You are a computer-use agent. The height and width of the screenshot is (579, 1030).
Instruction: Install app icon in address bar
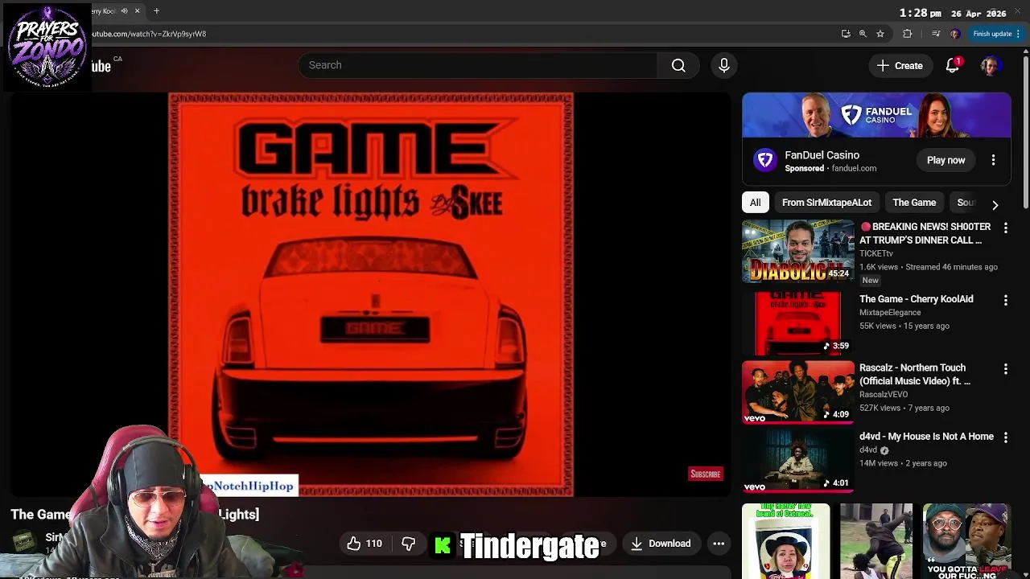[x=846, y=34]
